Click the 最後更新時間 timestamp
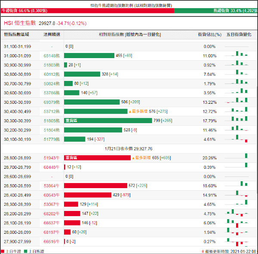Viewport: 258px width, 254px height. tap(229, 251)
